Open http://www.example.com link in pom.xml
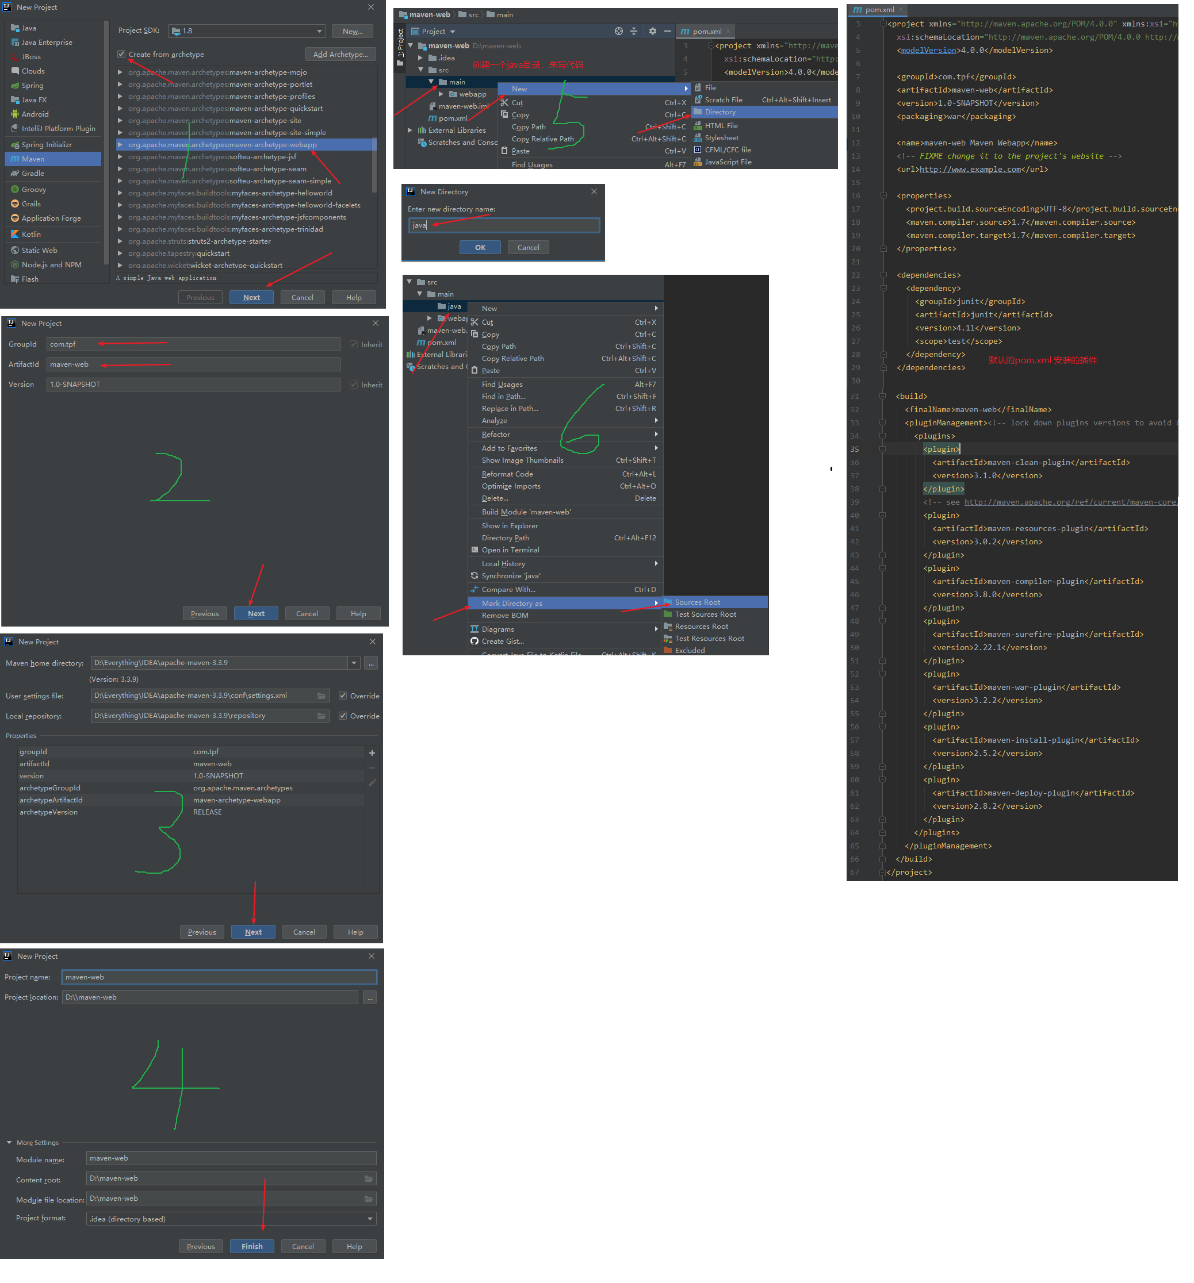 click(970, 170)
